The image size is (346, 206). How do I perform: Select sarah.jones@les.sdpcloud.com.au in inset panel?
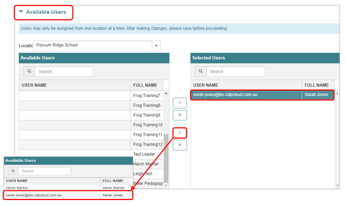point(34,195)
